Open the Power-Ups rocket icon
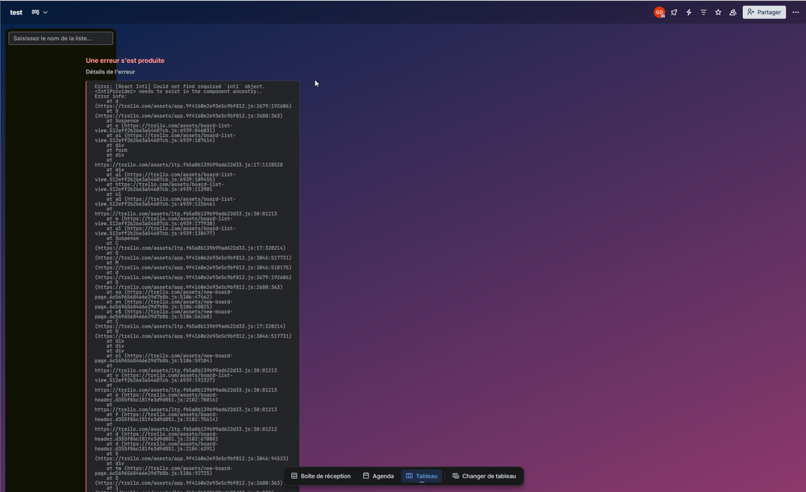The image size is (806, 492). (674, 12)
